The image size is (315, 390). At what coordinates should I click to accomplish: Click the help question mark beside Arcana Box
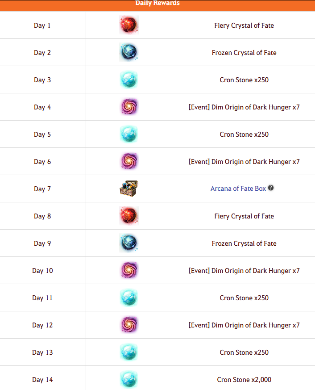click(271, 188)
